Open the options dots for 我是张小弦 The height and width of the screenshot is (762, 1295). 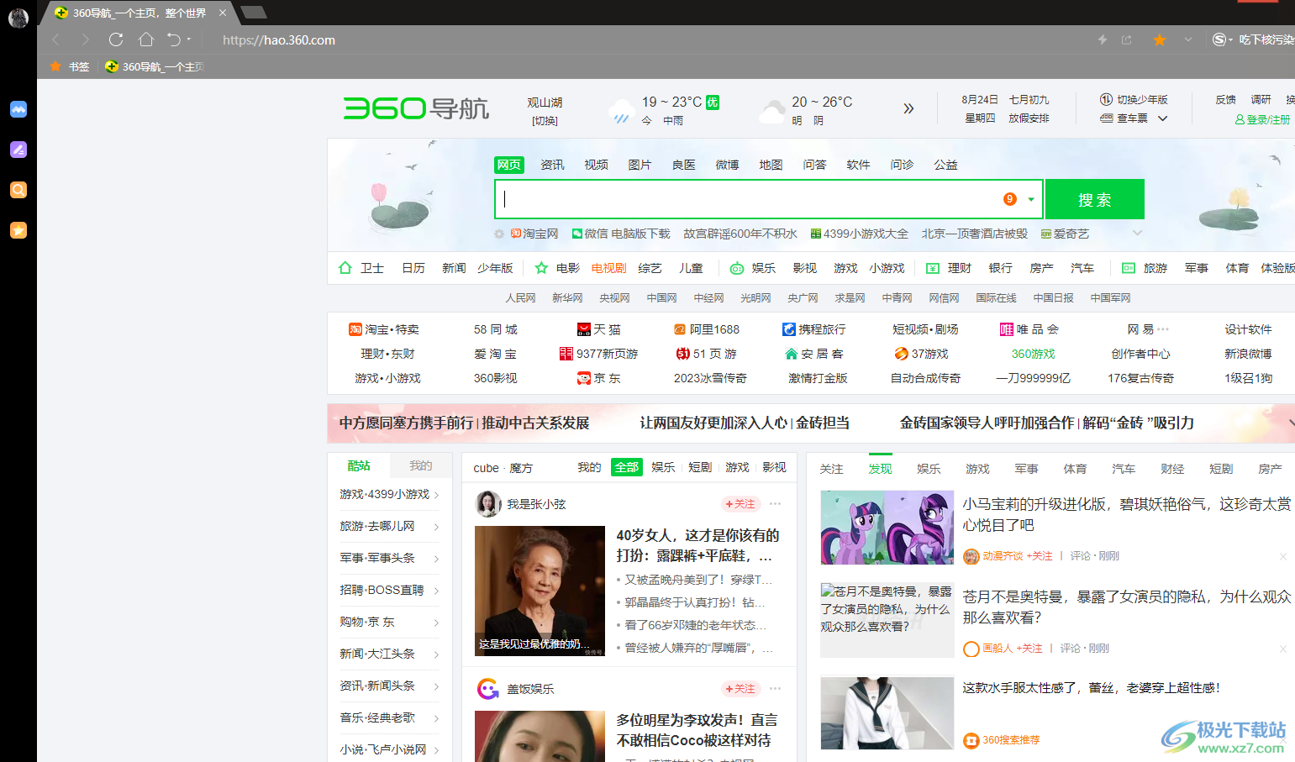[x=775, y=504]
